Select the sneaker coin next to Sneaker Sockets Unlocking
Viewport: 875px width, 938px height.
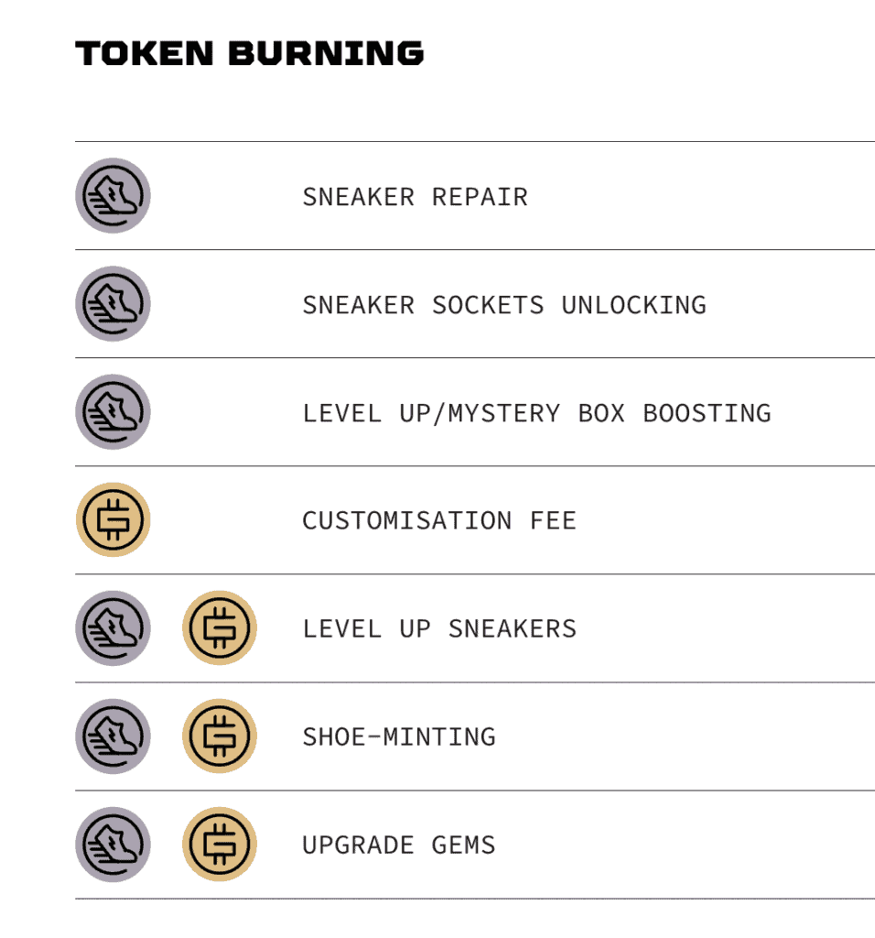point(113,304)
